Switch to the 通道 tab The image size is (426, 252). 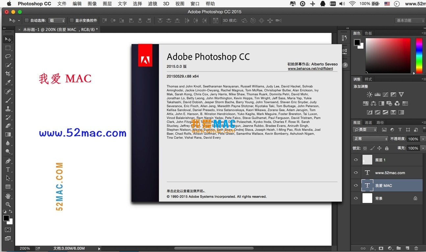tap(368, 123)
